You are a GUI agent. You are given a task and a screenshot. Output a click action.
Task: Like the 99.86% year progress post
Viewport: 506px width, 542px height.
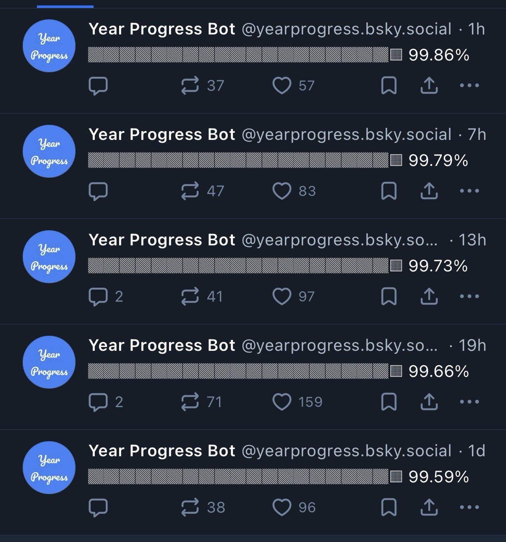click(x=282, y=86)
